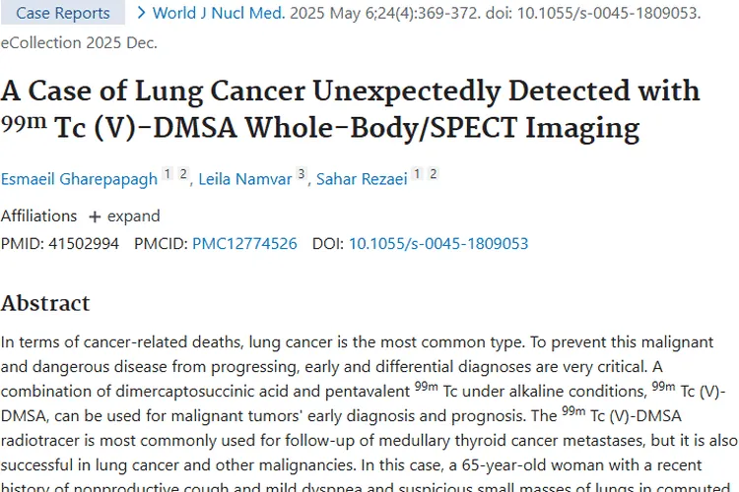This screenshot has width=739, height=492.
Task: Click affiliation superscript 1 after Rezaei
Action: [418, 175]
